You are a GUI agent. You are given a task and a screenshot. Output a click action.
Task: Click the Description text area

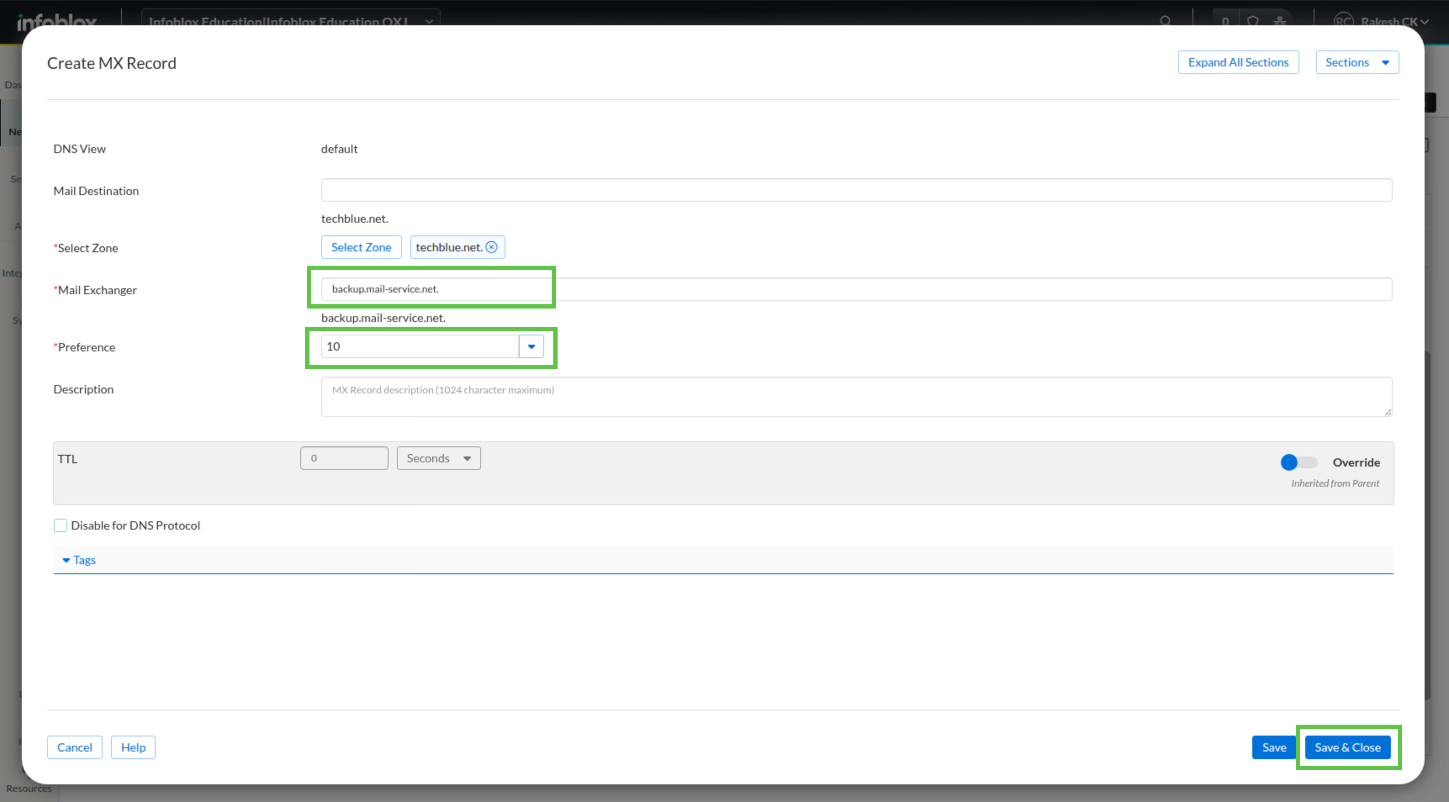click(x=856, y=397)
